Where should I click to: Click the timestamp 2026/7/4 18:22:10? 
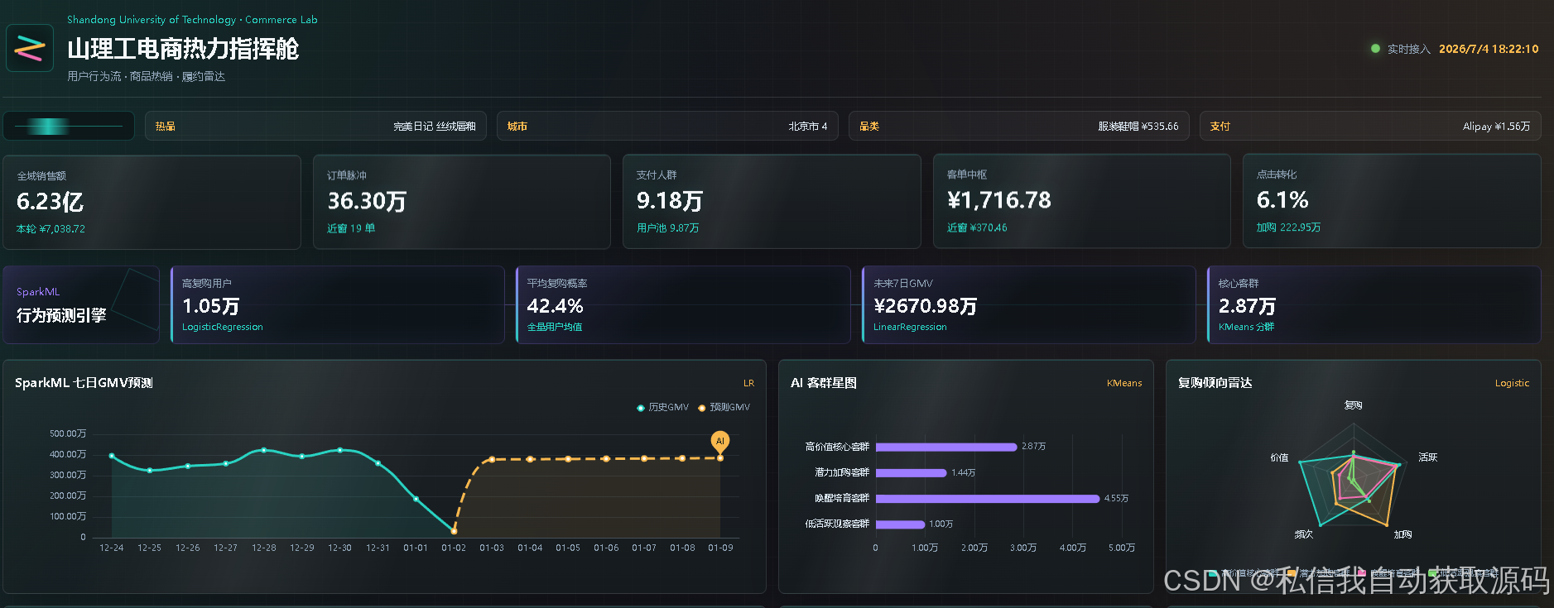(1489, 49)
